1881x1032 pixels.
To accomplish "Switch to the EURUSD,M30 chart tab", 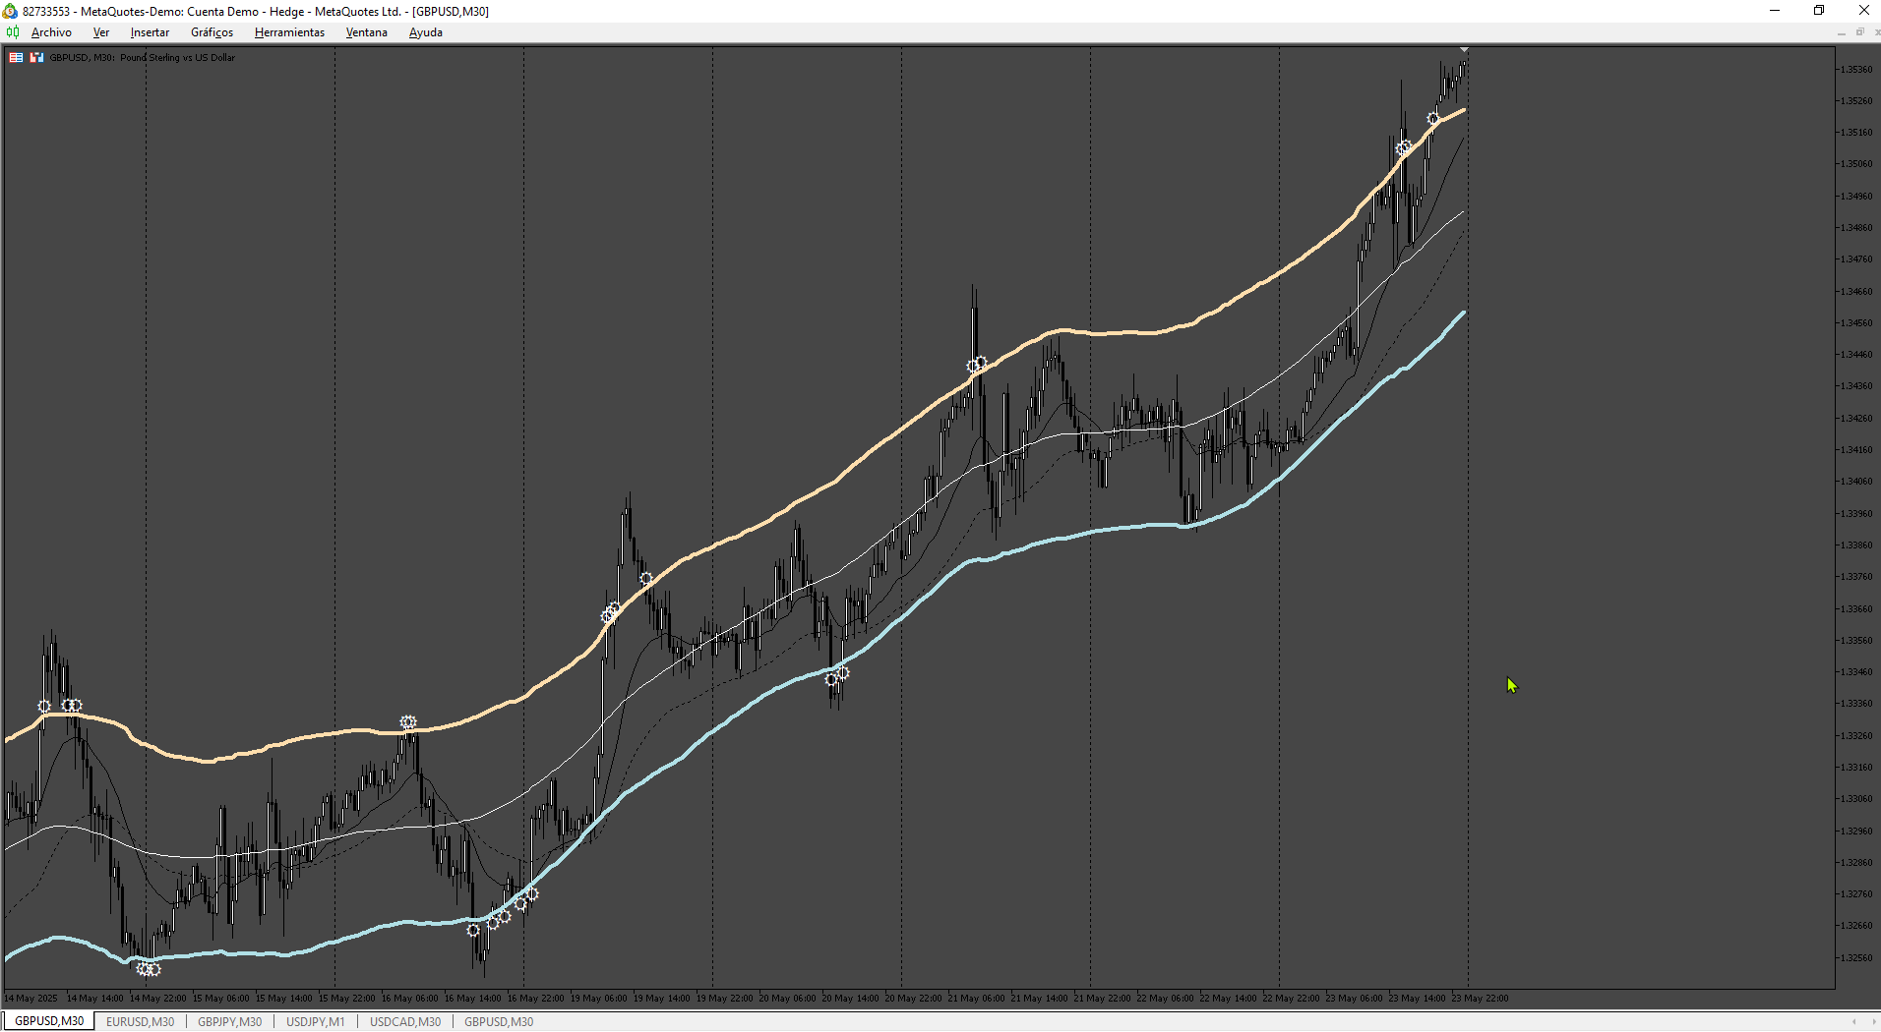I will tap(140, 1021).
